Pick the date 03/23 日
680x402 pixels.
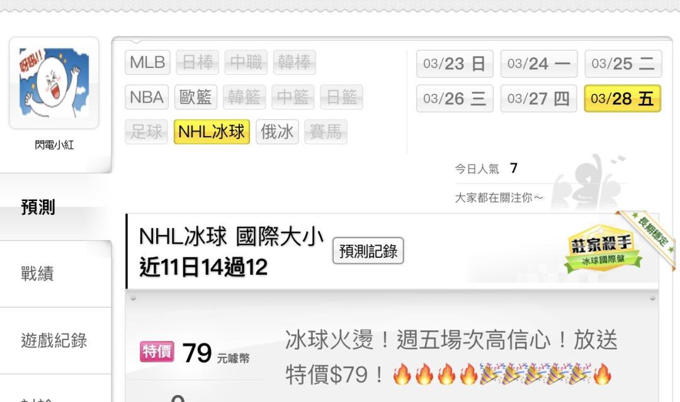pos(455,64)
